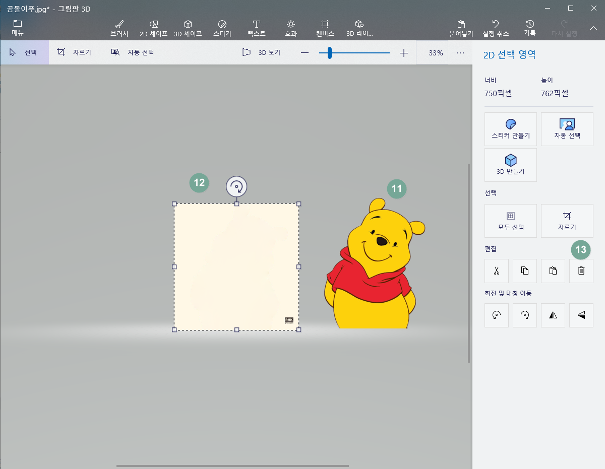Click 3D 만들기 make 3D button

click(511, 165)
